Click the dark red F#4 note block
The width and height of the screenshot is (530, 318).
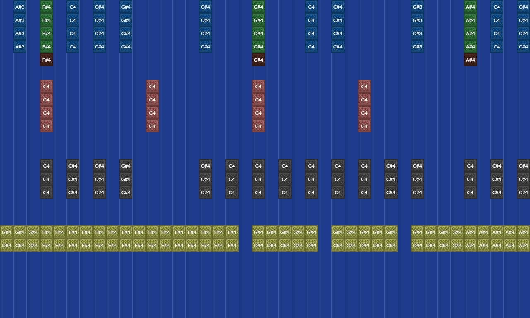(x=46, y=60)
